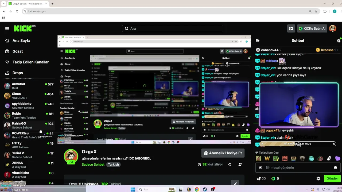Open the page zoom magnifier icon in the address bar

(x=310, y=11)
